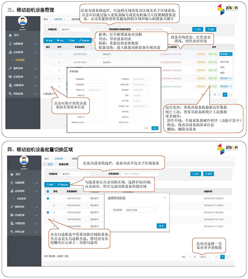Open the 目标区域 dropdown showing 测试子区域
This screenshot has height=279, width=248.
pyautogui.click(x=140, y=210)
